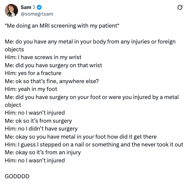Click the 'okay so it's from an injury' line
The width and height of the screenshot is (186, 184).
coord(43,152)
